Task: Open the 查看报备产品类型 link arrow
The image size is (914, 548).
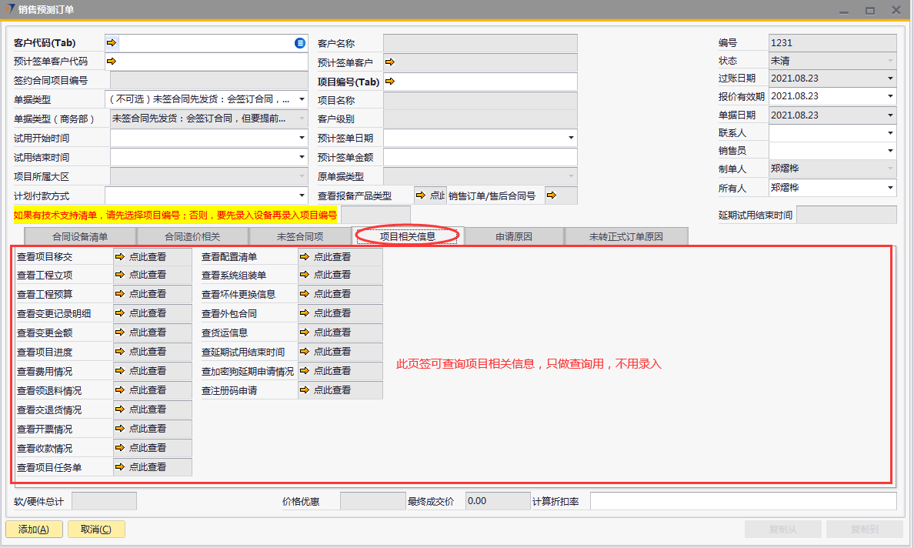Action: coord(421,195)
